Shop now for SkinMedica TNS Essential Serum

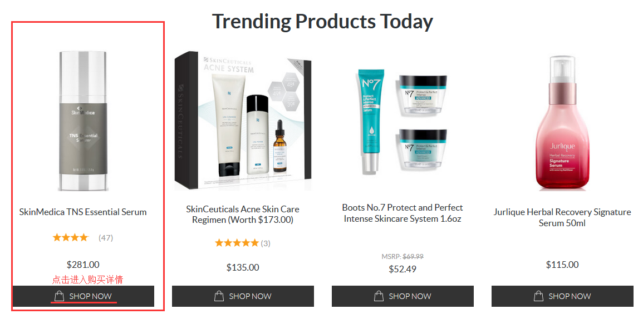click(84, 296)
